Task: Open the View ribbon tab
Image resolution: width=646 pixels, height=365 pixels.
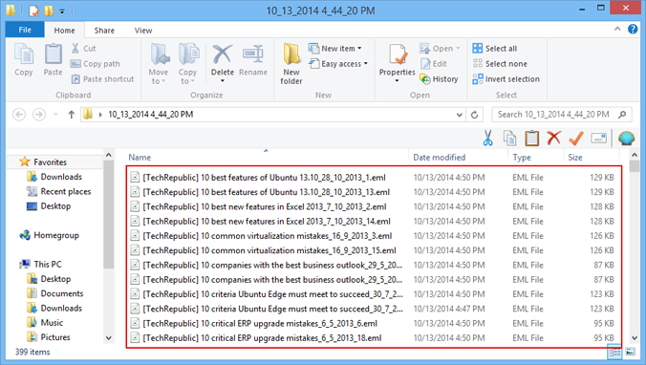Action: [x=143, y=31]
